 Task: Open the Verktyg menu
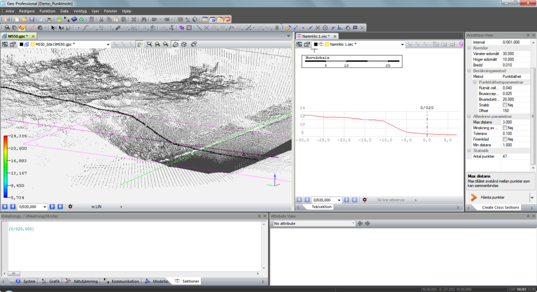pyautogui.click(x=80, y=10)
